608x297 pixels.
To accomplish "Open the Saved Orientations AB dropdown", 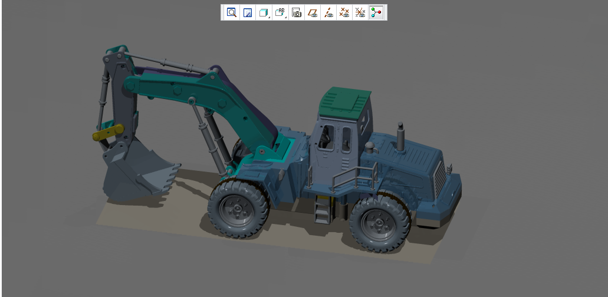I will click(x=280, y=13).
